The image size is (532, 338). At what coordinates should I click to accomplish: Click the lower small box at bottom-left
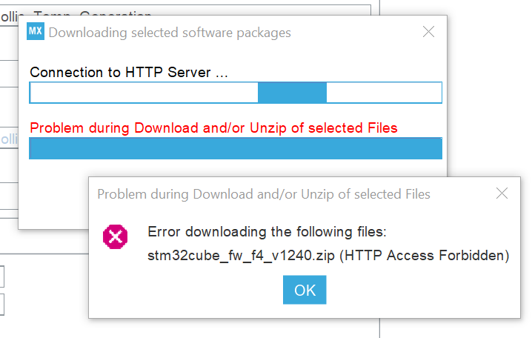coord(2,305)
